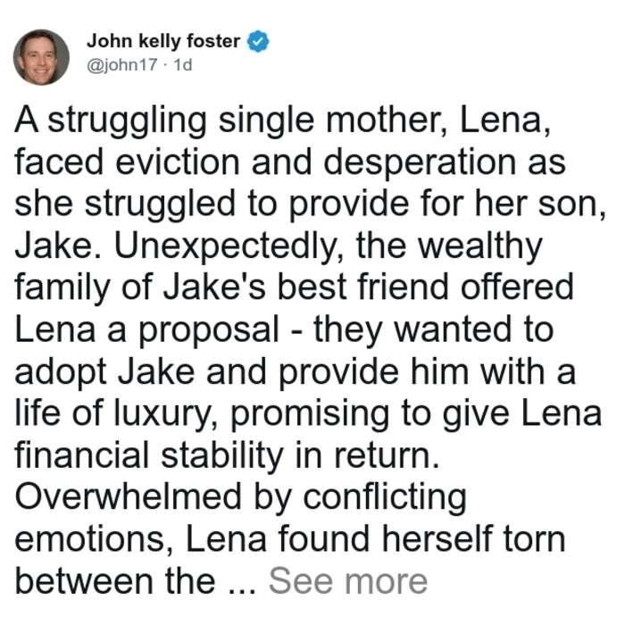The height and width of the screenshot is (625, 625).
Task: Click the text 'financial stability in return.'
Action: click(x=227, y=455)
